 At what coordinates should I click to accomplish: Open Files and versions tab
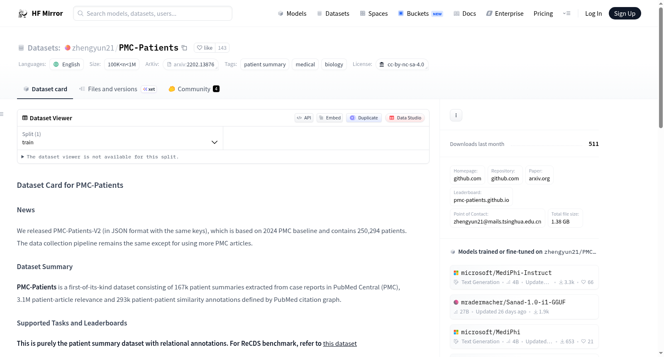pos(118,89)
